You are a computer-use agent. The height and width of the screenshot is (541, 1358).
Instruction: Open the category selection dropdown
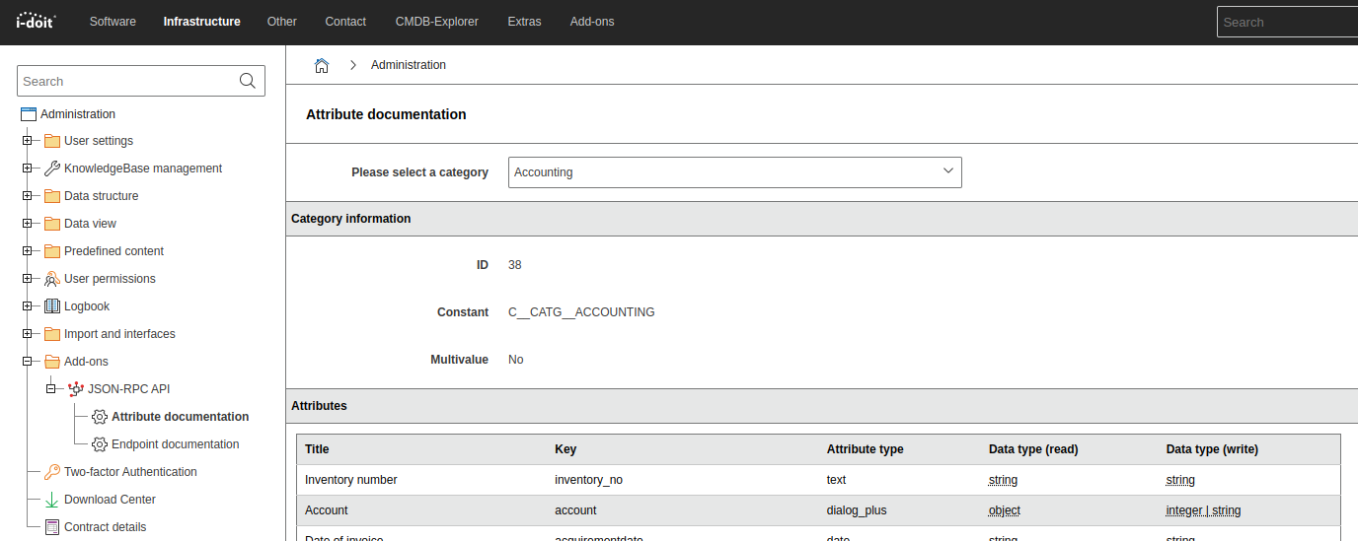(734, 172)
